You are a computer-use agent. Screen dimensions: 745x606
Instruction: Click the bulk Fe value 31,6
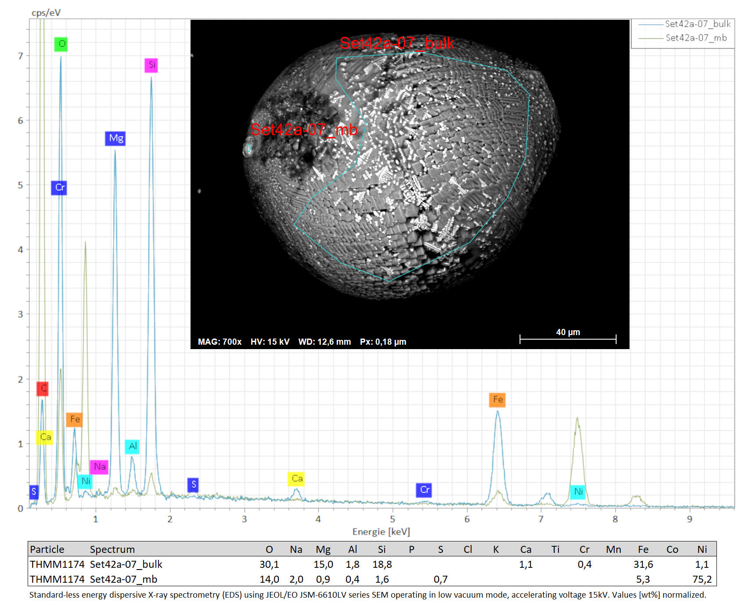(643, 564)
